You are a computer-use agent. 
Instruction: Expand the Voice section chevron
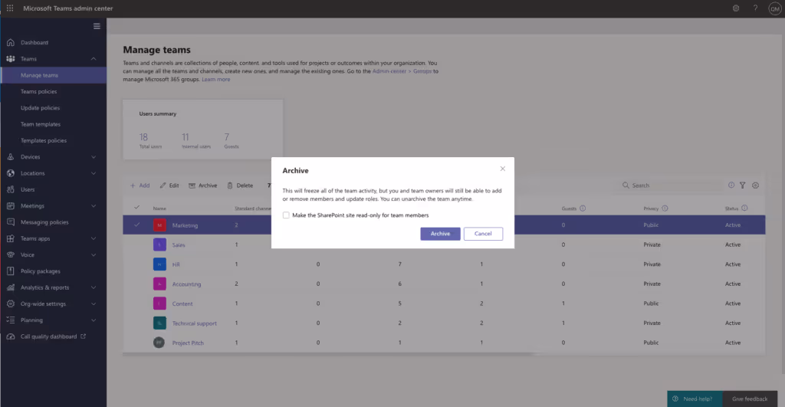pyautogui.click(x=94, y=254)
